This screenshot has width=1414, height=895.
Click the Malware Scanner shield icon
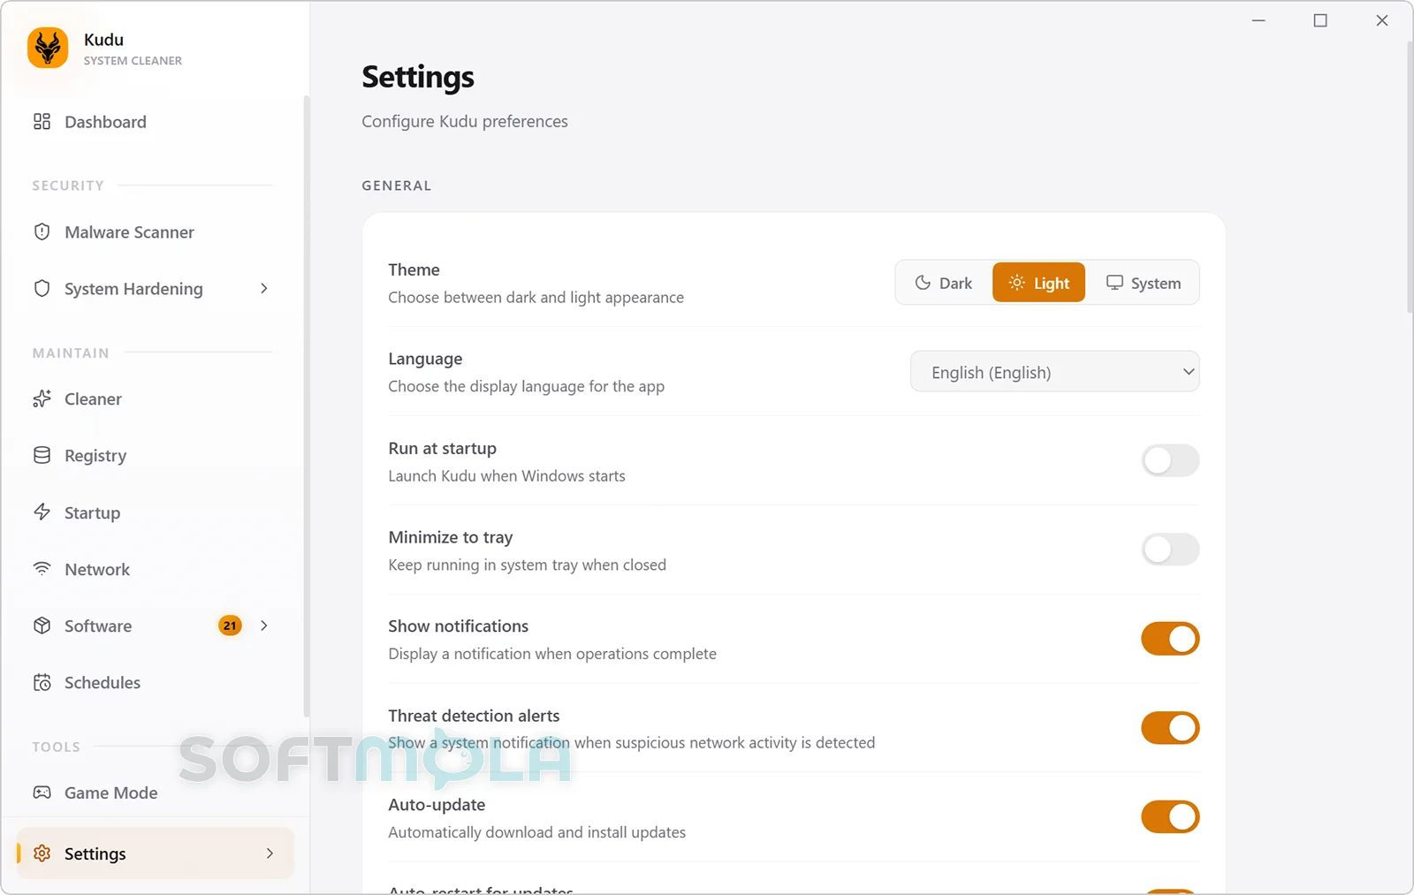pyautogui.click(x=42, y=232)
